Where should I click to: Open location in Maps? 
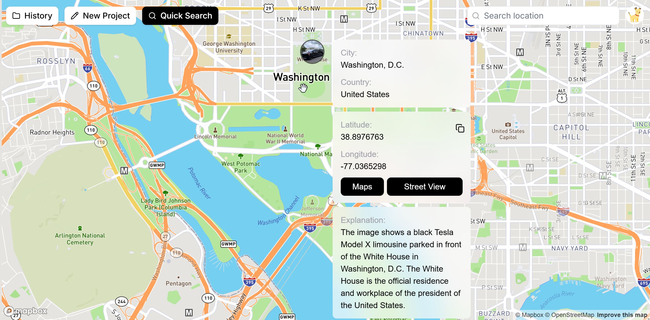[x=362, y=187]
